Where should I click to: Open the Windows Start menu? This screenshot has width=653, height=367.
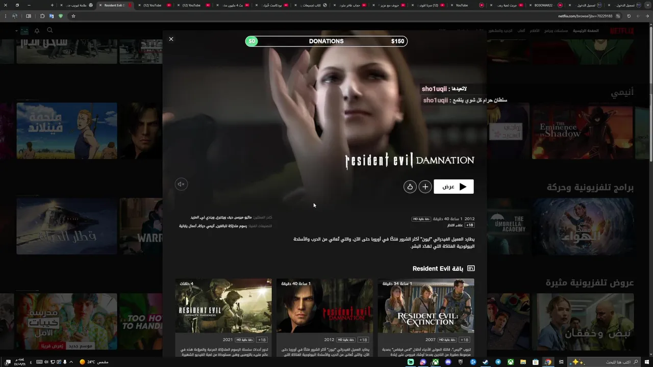click(647, 362)
